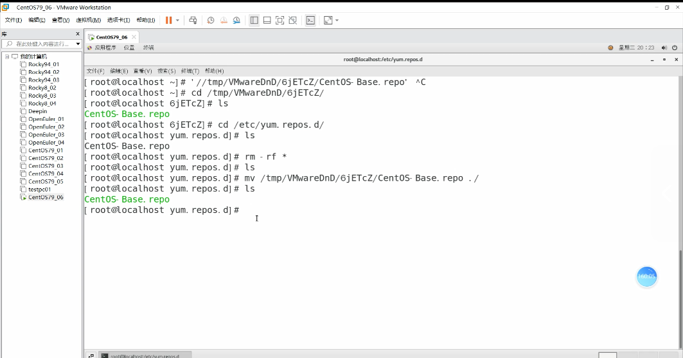This screenshot has height=358, width=683.
Task: Open the 帮助(H) menu in VMware
Action: 145,20
